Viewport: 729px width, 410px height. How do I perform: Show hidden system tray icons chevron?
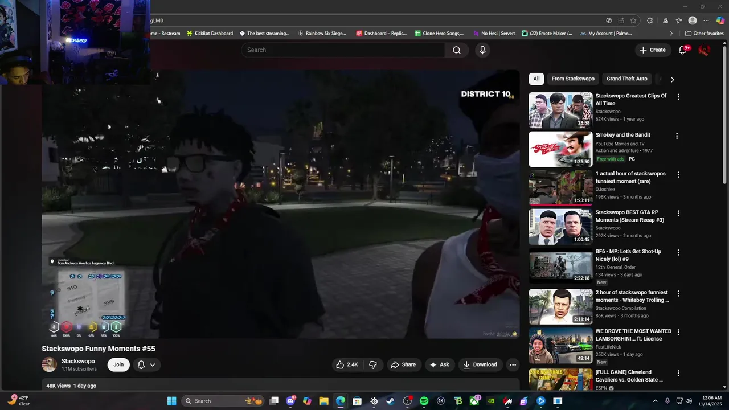[x=655, y=401]
